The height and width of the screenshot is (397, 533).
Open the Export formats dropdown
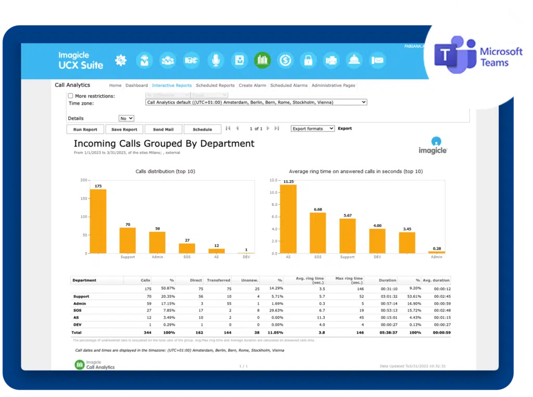point(312,129)
